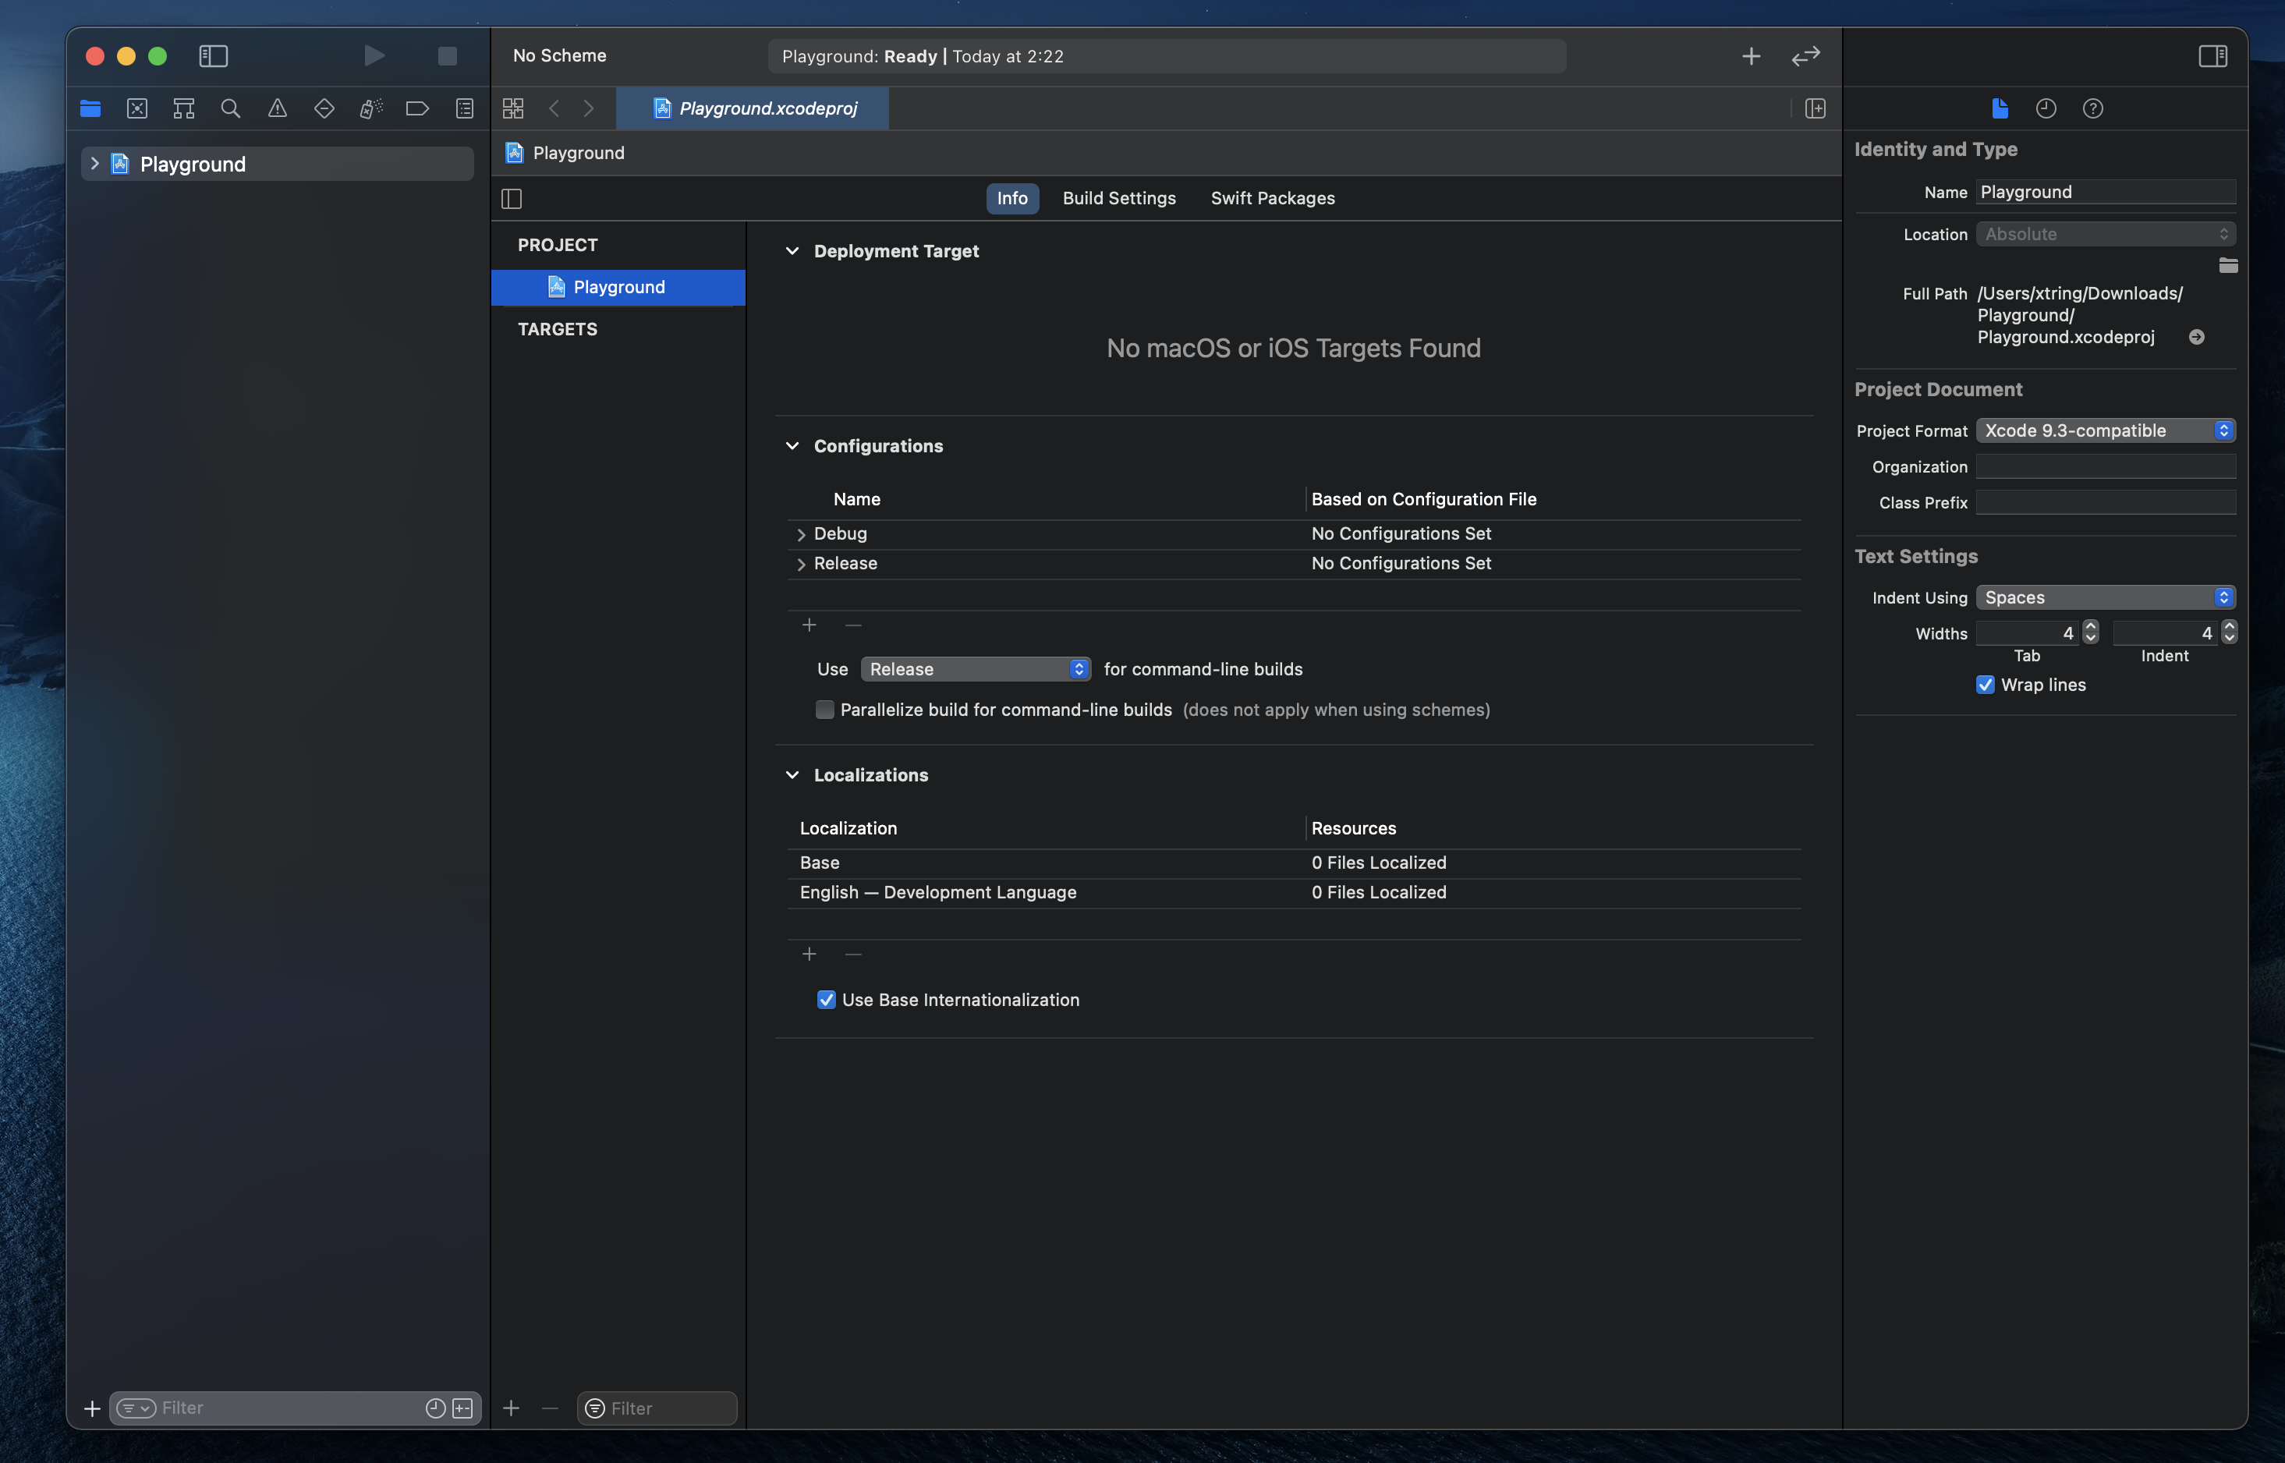Open the Source Control navigator icon

click(136, 108)
